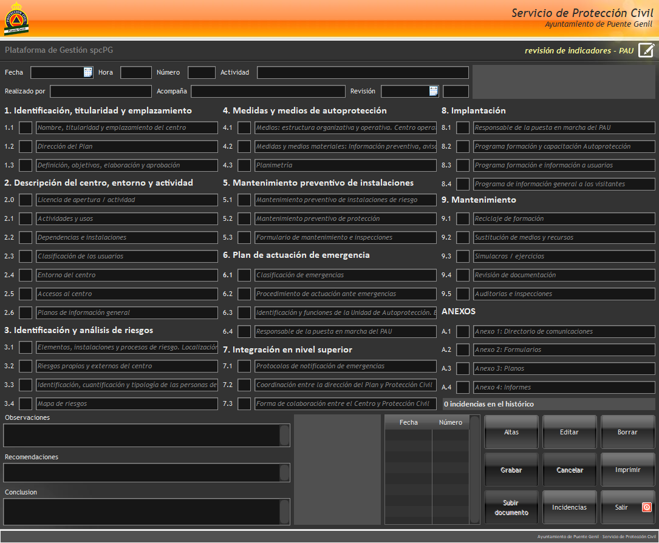Click the 5.3 Formulario de mantenimiento field
The image size is (659, 543).
tap(346, 237)
